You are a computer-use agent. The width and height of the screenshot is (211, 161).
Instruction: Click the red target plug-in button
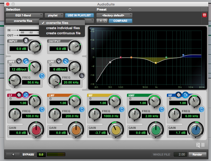point(204,15)
